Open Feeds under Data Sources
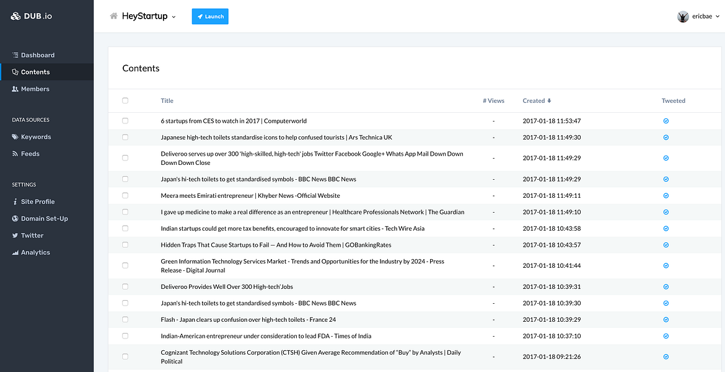Screen dimensions: 725x372 click(46, 154)
